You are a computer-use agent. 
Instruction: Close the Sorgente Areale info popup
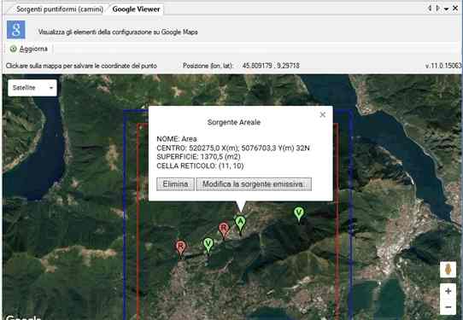tap(323, 114)
